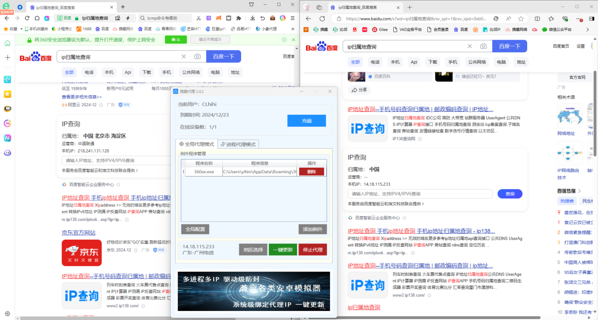Refresh the page in Edge browser
The image size is (598, 320).
click(x=322, y=18)
